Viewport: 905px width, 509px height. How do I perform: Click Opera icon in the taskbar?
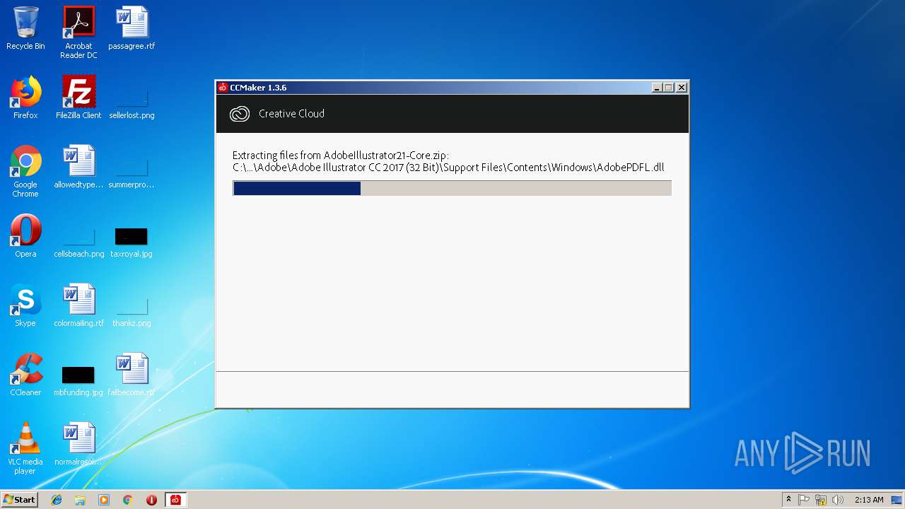pyautogui.click(x=151, y=500)
